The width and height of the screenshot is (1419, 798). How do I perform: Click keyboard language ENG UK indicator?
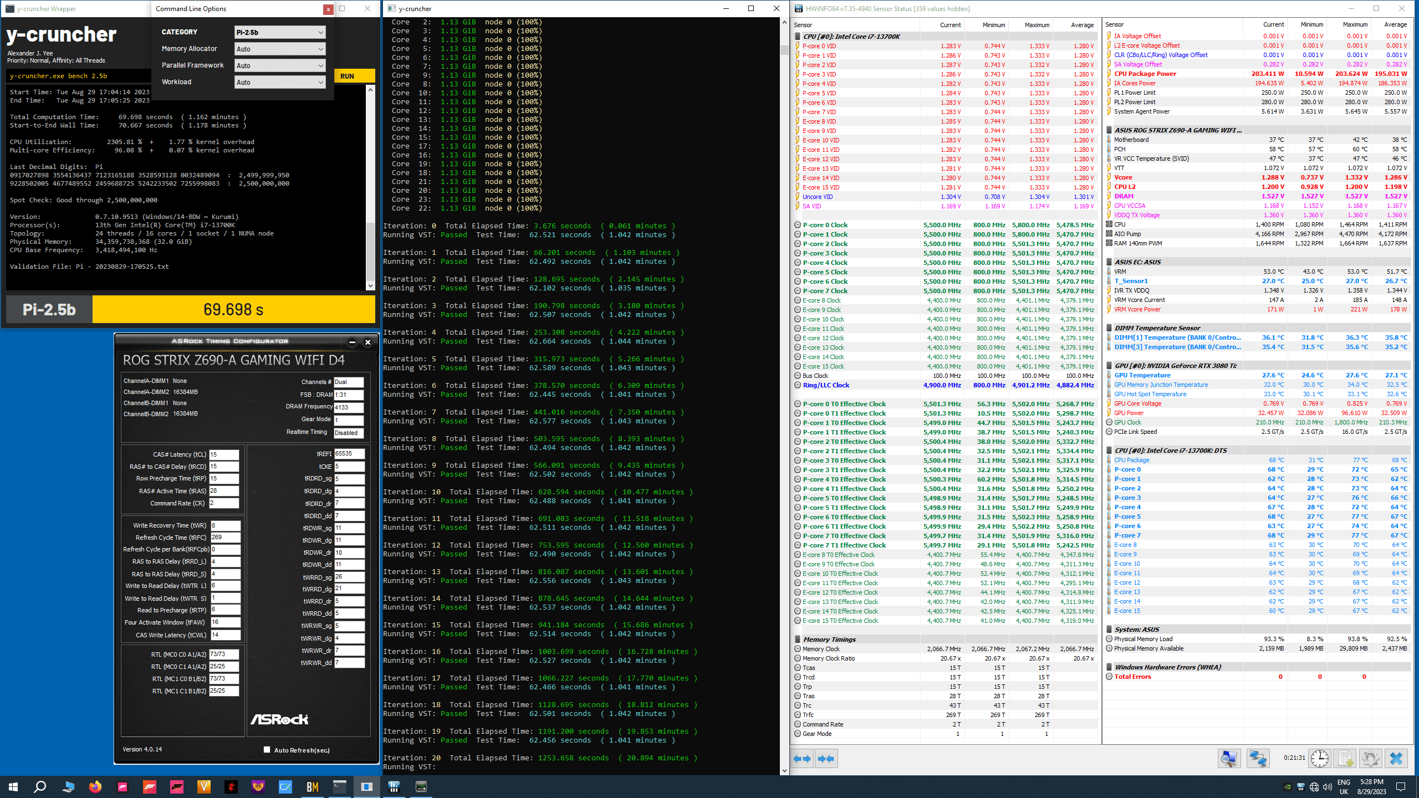pyautogui.click(x=1344, y=787)
